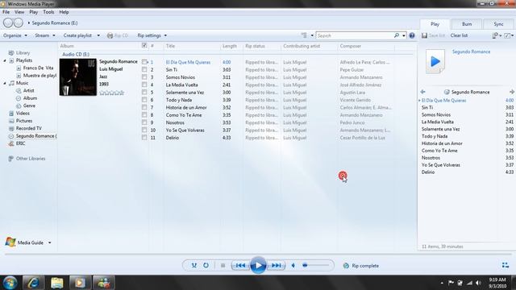Screen dimensions: 516x290
Task: Check the box for Delirio
Action: 144,138
